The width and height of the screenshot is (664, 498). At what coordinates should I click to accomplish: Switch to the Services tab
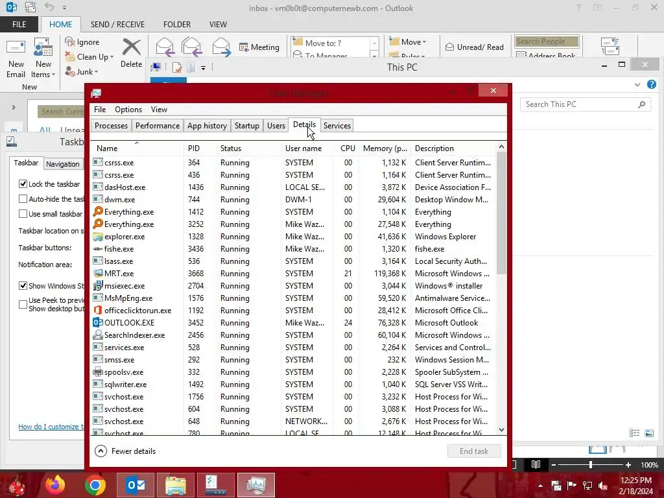pos(337,126)
